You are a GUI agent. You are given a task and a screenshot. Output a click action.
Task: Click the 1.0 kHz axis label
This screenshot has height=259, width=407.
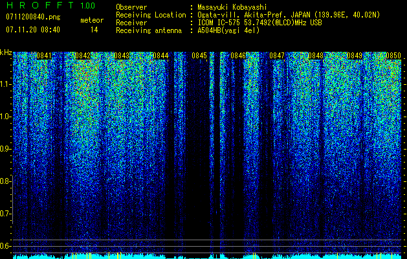5,117
